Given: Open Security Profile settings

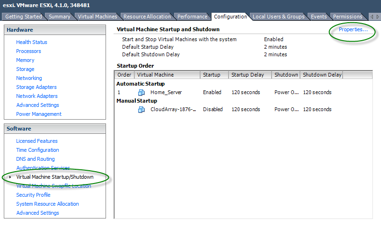Looking at the screenshot, I should pyautogui.click(x=33, y=195).
